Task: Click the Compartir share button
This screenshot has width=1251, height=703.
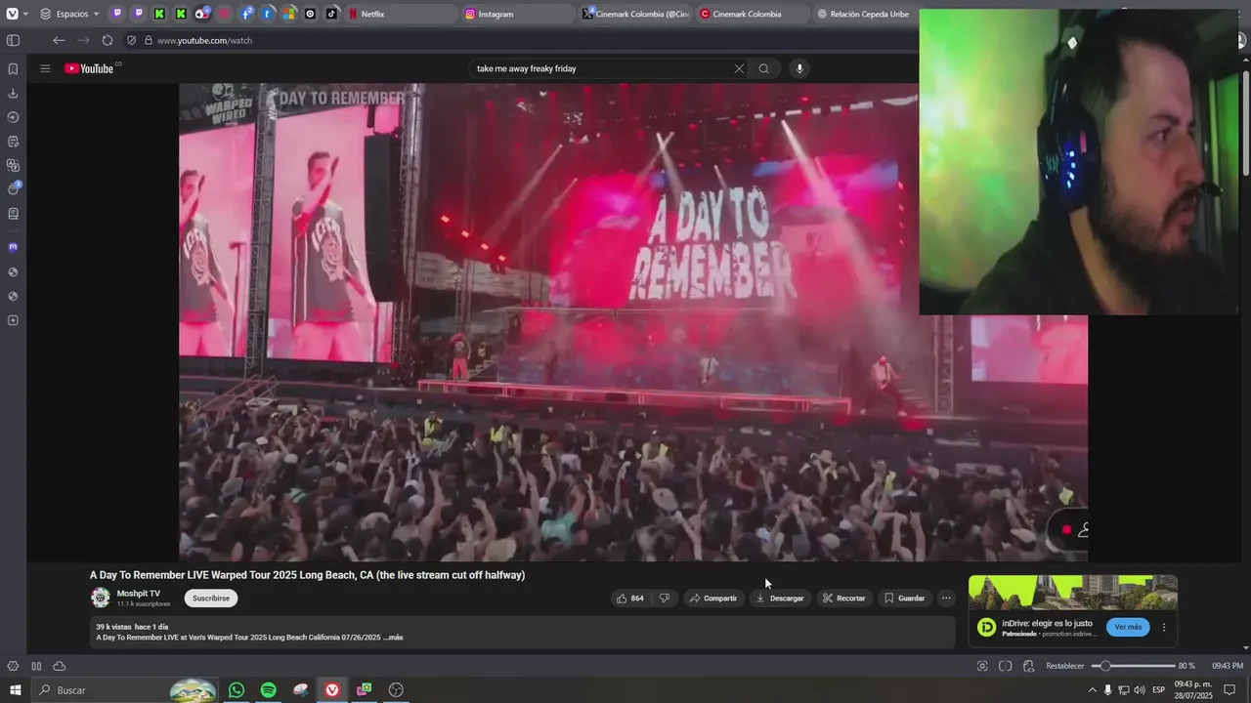Action: click(x=713, y=598)
